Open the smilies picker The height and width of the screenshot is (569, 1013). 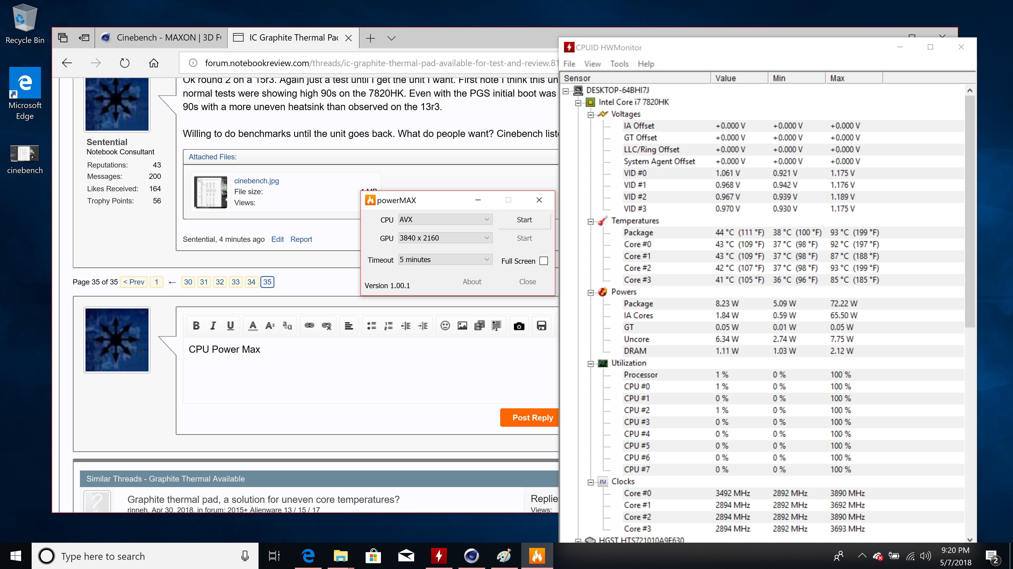click(445, 326)
